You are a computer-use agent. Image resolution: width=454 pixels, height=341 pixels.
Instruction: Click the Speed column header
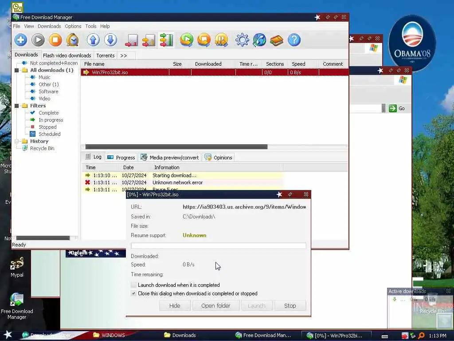pos(303,64)
